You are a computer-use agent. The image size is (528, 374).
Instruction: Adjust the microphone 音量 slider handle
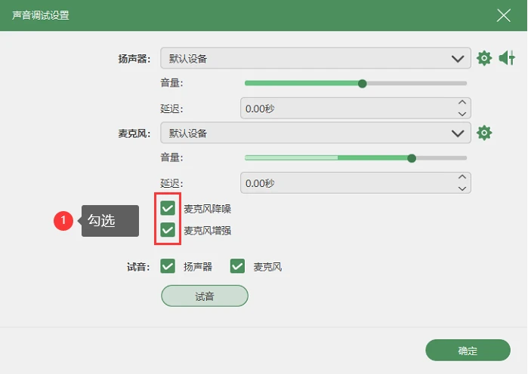pos(412,158)
